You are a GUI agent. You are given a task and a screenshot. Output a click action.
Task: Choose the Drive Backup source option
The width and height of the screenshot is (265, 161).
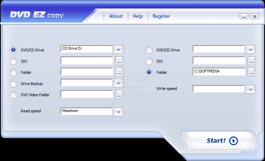13,84
